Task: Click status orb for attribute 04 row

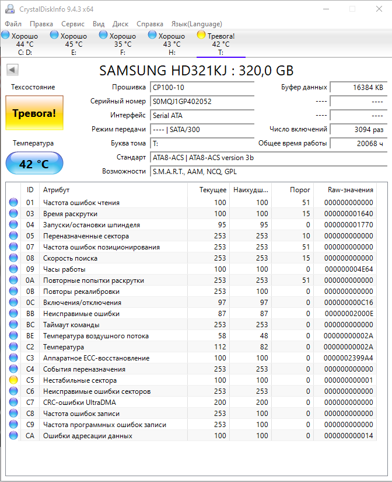Action: tap(13, 224)
